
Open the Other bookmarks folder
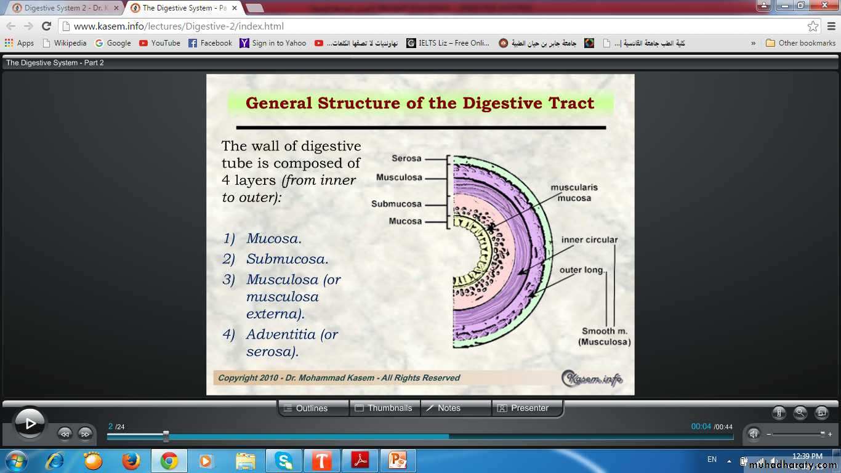(x=801, y=43)
